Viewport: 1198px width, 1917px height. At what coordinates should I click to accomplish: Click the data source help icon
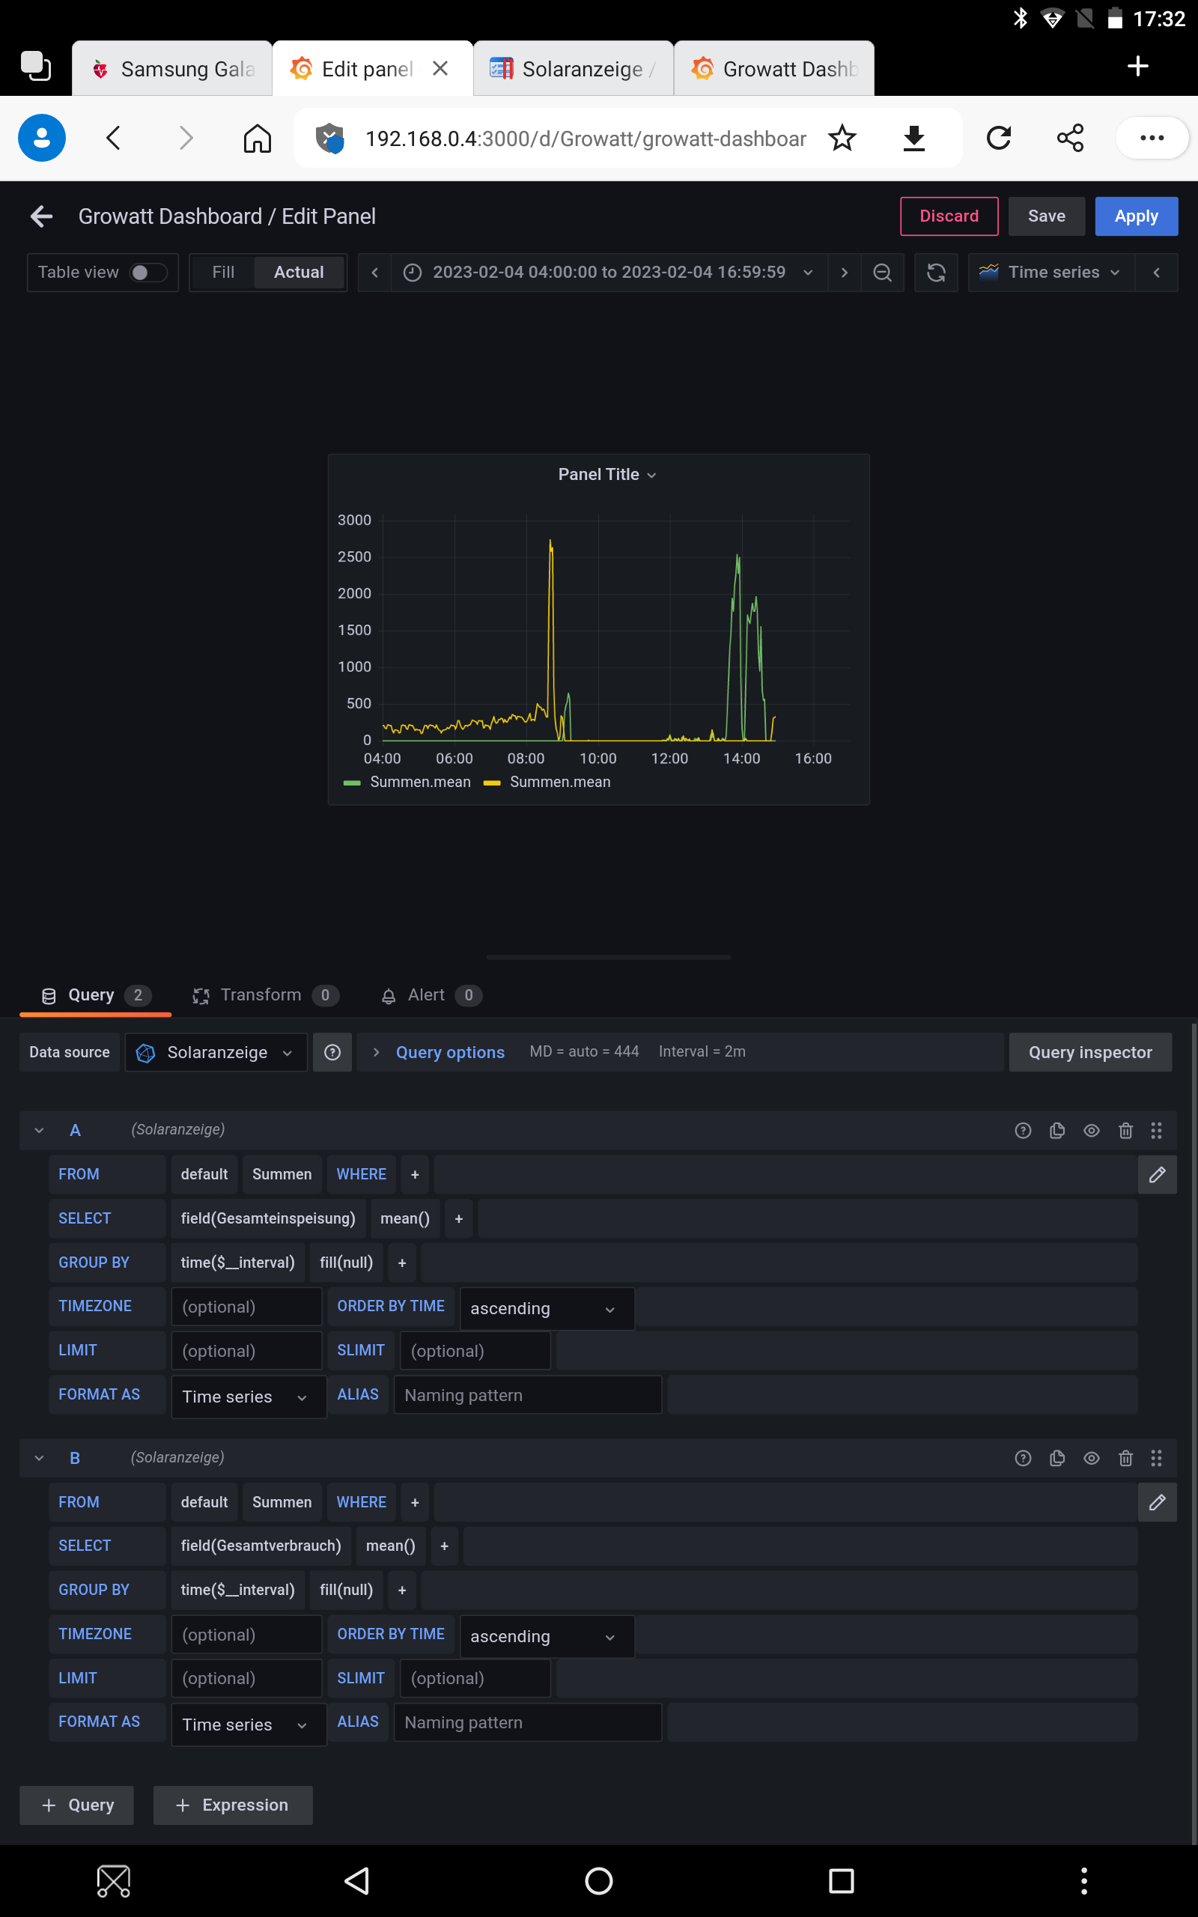point(332,1052)
